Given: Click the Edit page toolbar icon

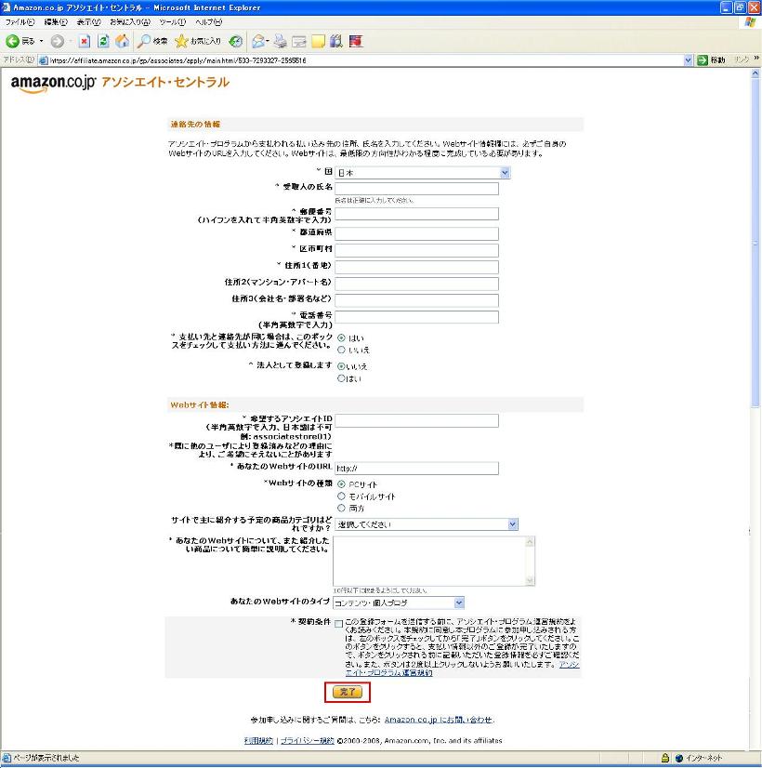Looking at the screenshot, I should [299, 41].
